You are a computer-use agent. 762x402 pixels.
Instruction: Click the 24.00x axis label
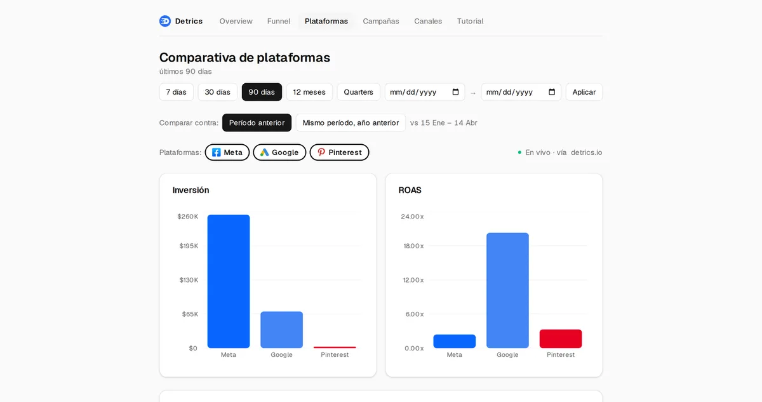[412, 217]
